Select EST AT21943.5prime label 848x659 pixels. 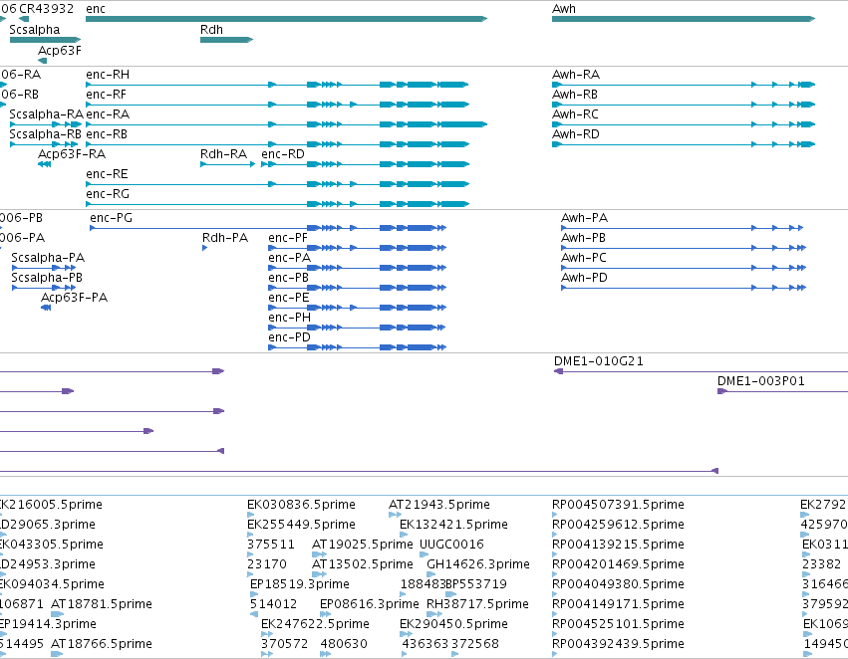tap(439, 505)
